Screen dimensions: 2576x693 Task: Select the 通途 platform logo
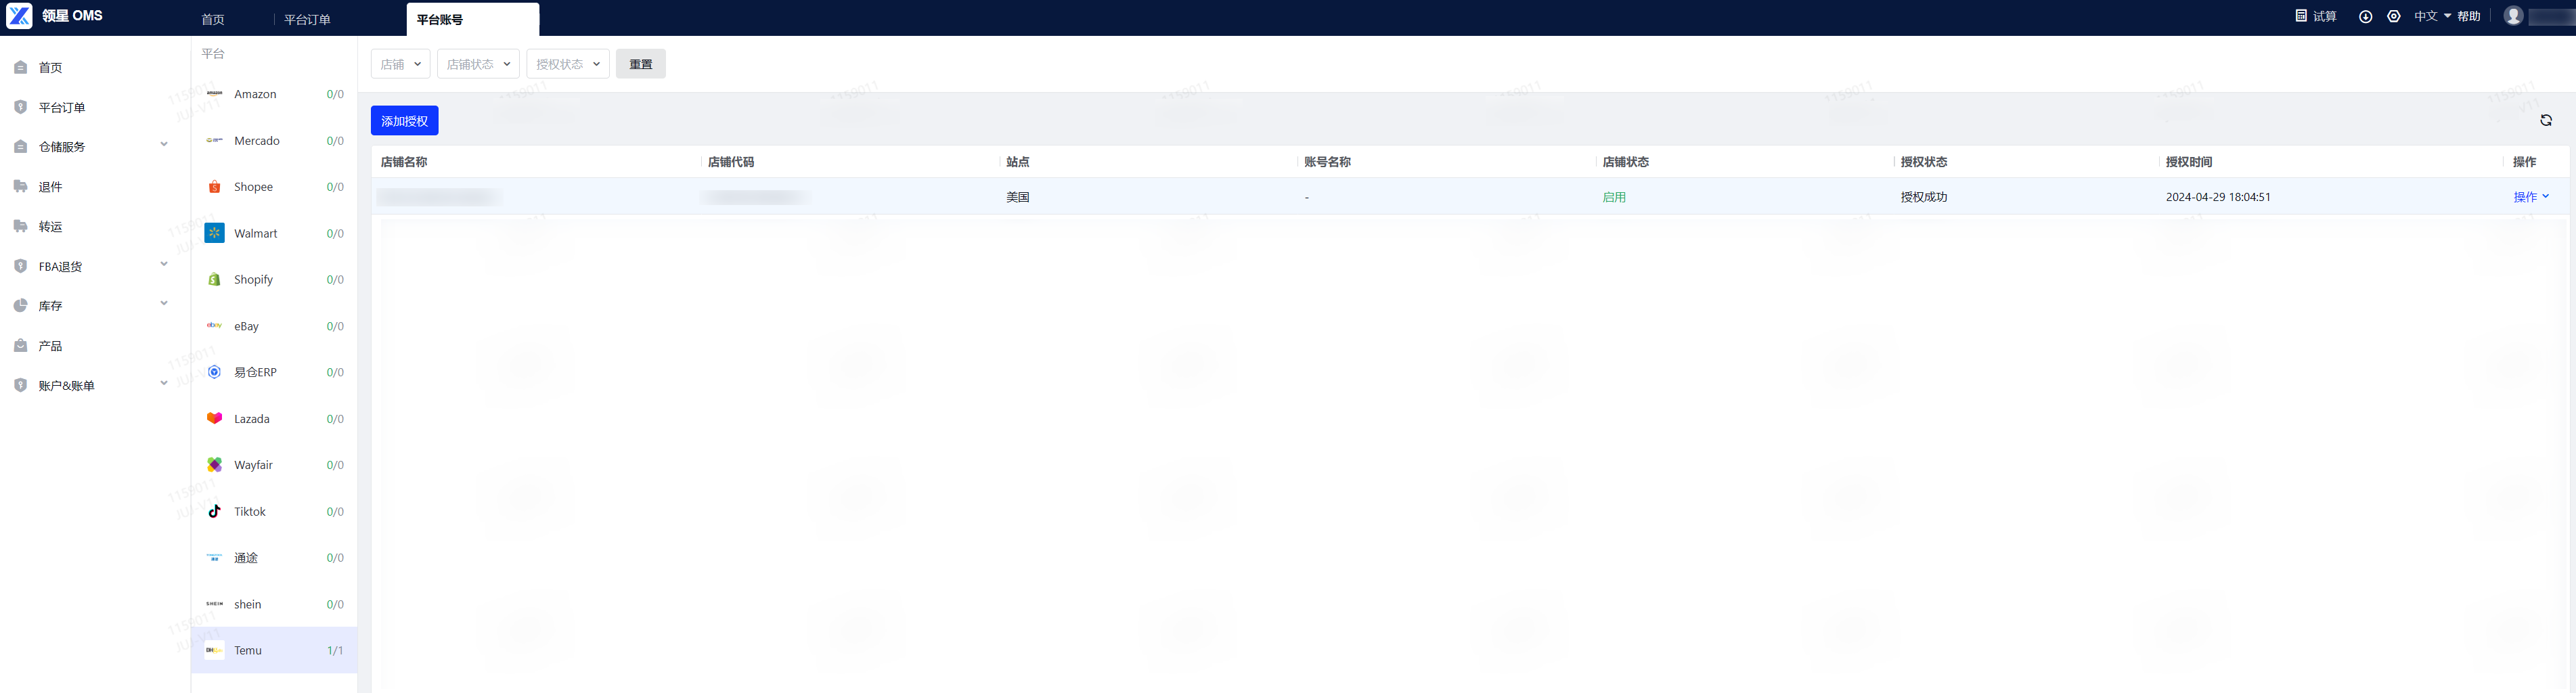pos(214,558)
